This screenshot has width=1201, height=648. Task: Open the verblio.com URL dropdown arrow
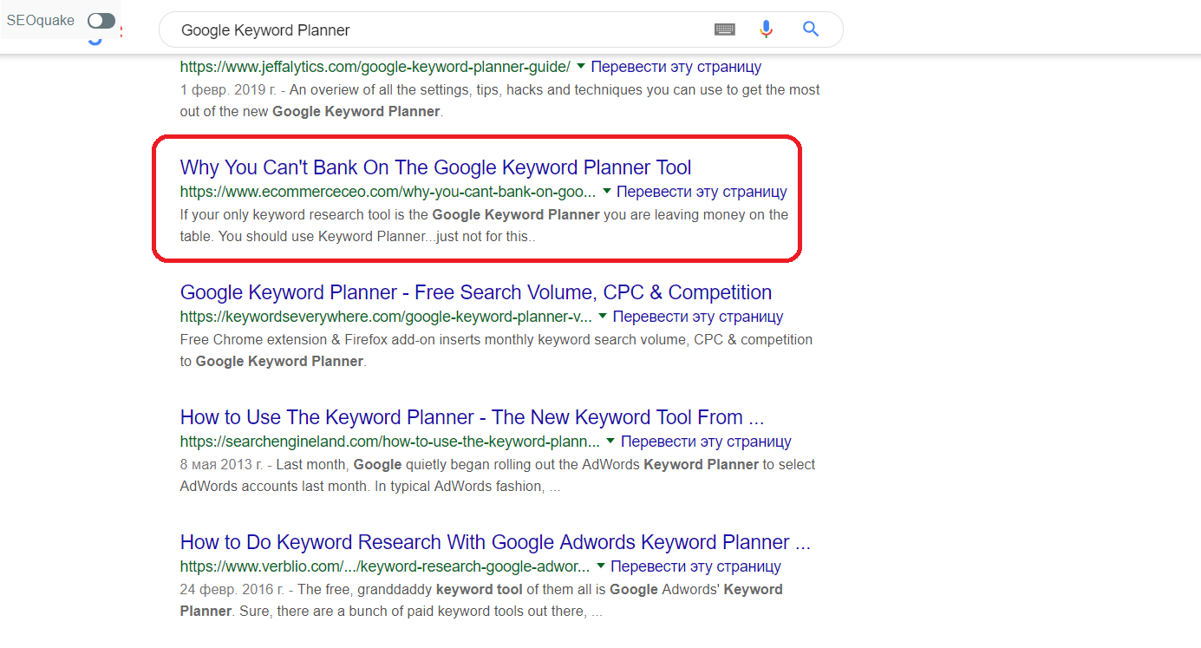(x=601, y=566)
